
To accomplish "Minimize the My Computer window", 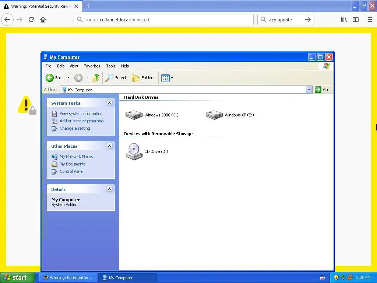I will tap(311, 57).
